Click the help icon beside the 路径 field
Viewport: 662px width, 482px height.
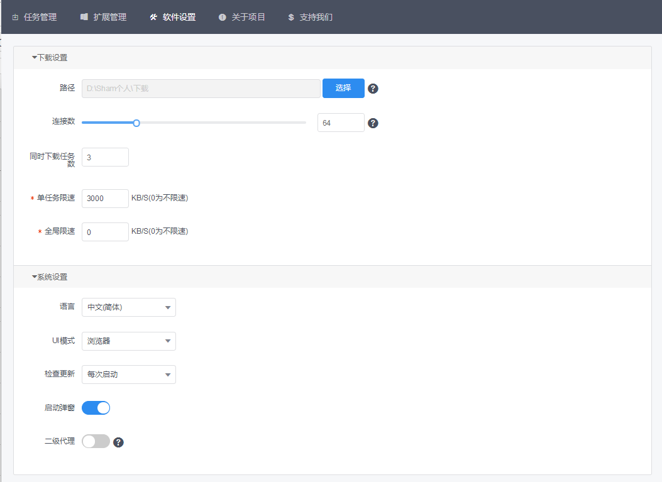pos(373,89)
